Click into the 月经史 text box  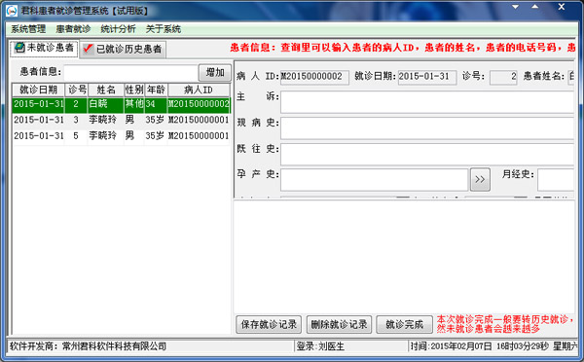[x=556, y=180]
